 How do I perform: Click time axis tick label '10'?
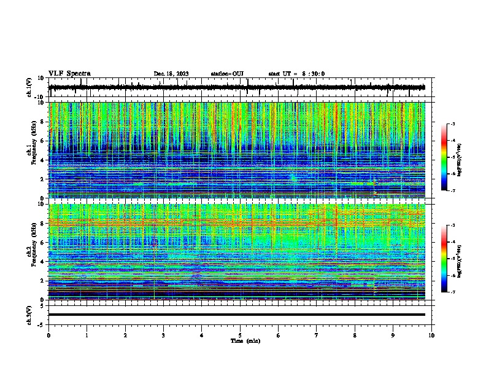pyautogui.click(x=431, y=335)
